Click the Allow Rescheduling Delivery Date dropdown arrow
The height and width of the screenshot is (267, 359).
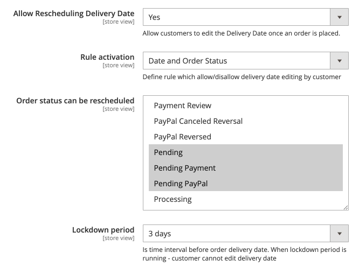pos(339,17)
